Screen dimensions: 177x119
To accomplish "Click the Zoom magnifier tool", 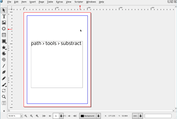I will (4, 97).
